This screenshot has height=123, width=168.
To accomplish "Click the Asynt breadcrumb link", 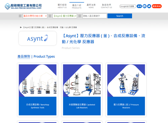I will click(x=50, y=27).
